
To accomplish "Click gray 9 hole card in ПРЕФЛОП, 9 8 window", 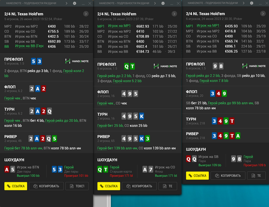I will tap(215, 66).
